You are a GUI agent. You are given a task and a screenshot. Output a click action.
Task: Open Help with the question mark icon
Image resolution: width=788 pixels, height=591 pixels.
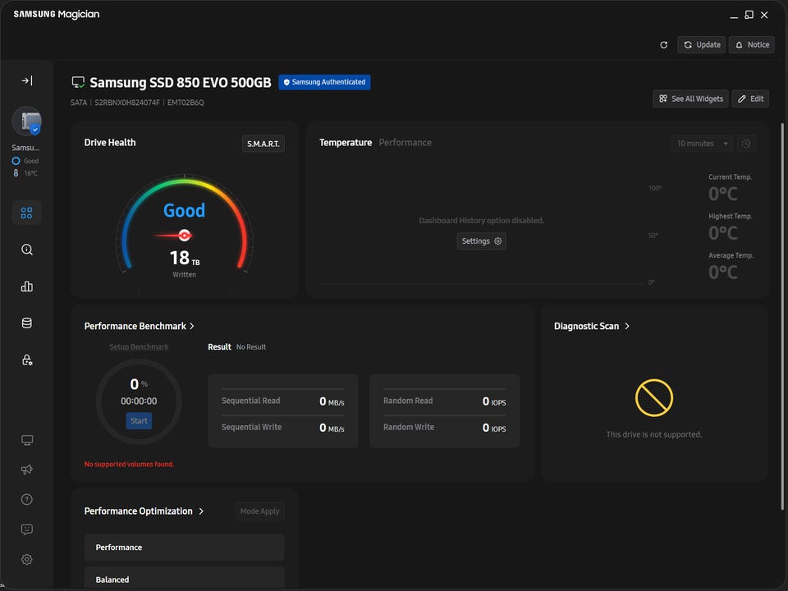coord(26,499)
